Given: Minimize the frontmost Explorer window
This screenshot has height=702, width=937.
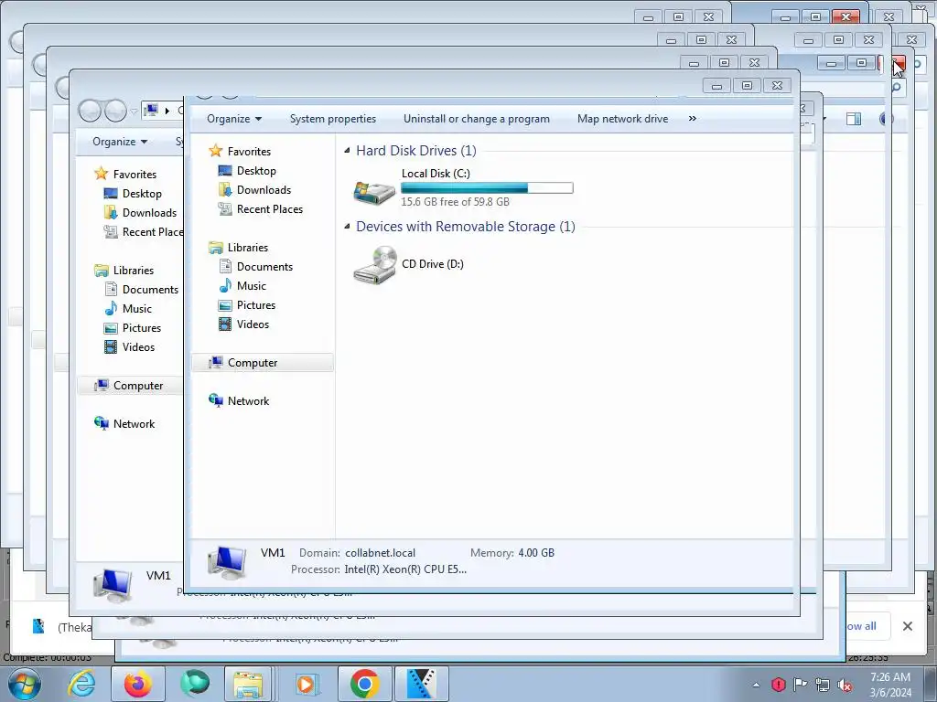Looking at the screenshot, I should pyautogui.click(x=716, y=86).
